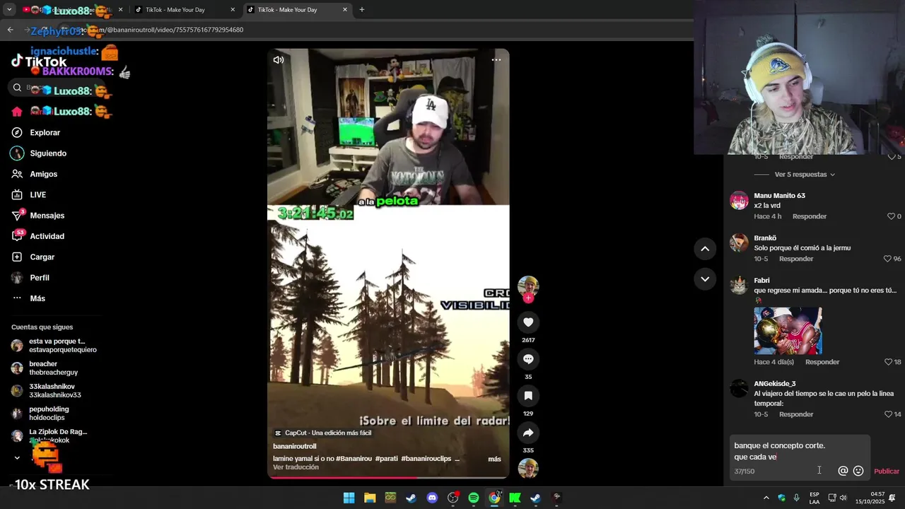Insert a mention with @ icon
The width and height of the screenshot is (905, 509).
coord(843,471)
